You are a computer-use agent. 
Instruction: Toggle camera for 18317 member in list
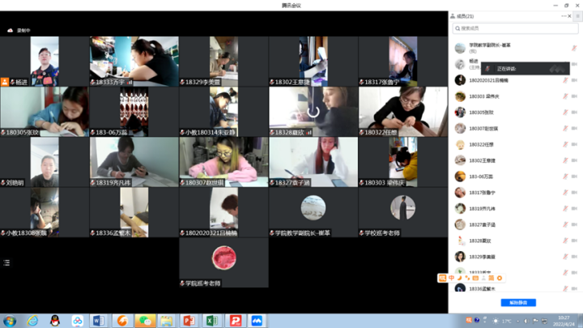574,192
